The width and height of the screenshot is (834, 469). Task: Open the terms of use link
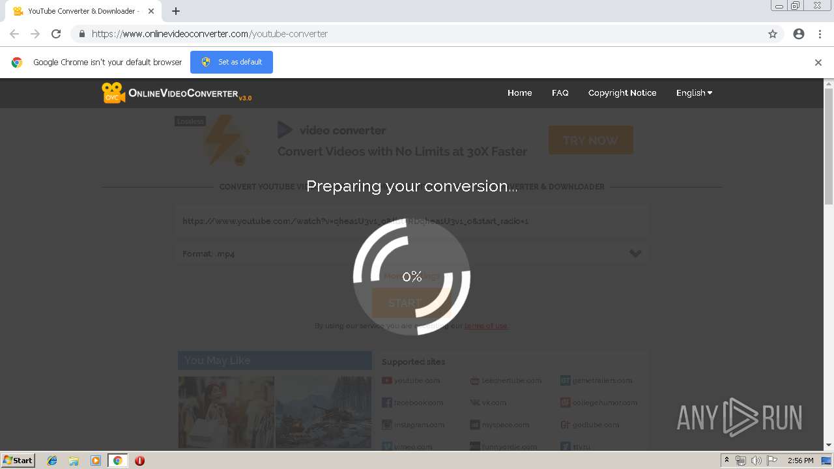(x=486, y=326)
